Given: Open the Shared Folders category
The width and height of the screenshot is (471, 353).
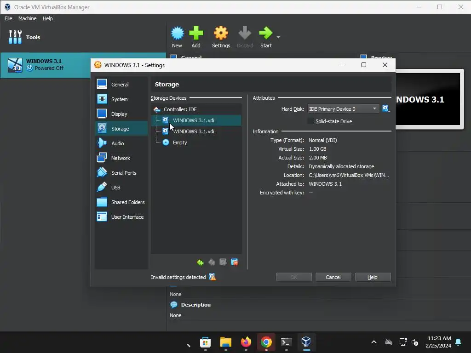Looking at the screenshot, I should (121, 202).
